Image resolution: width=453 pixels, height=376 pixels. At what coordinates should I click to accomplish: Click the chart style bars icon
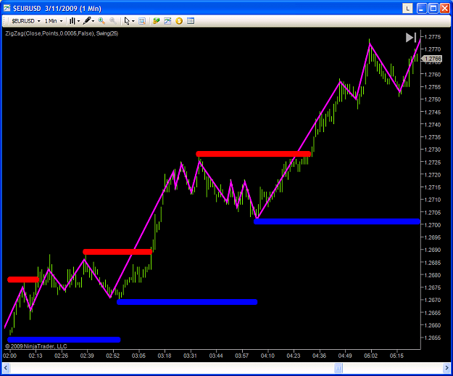(72, 21)
